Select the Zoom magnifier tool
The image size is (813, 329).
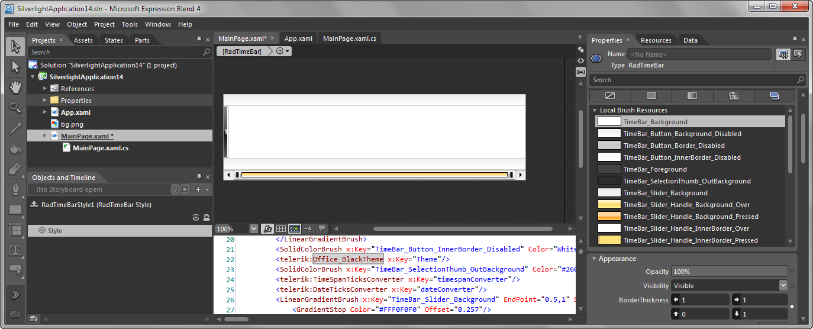(x=15, y=107)
